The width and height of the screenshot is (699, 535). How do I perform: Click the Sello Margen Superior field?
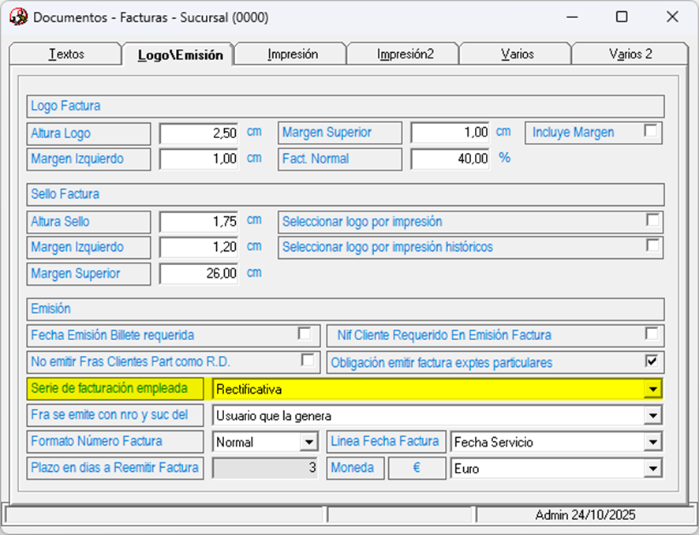[200, 274]
